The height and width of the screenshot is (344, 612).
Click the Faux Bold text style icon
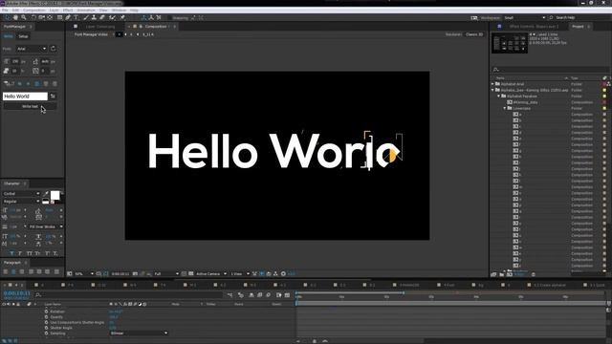click(11, 253)
